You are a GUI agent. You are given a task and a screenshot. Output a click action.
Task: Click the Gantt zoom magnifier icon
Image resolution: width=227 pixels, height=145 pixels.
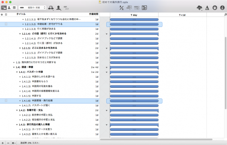point(225,14)
